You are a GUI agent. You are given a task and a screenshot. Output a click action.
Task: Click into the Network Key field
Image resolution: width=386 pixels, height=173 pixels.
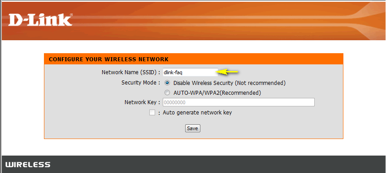pyautogui.click(x=239, y=102)
